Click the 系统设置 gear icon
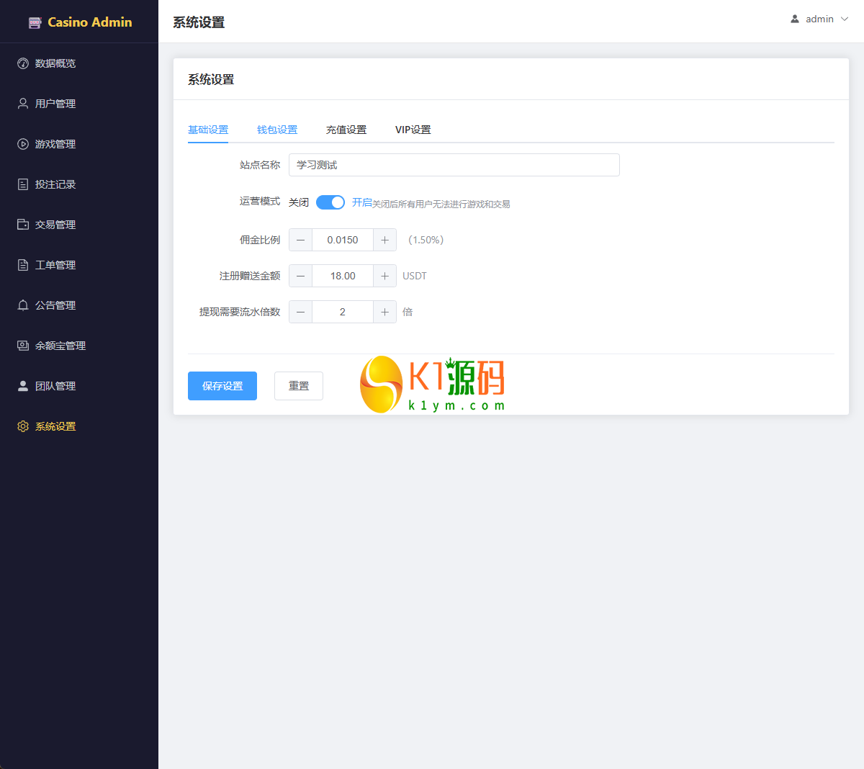The width and height of the screenshot is (864, 769). [23, 426]
